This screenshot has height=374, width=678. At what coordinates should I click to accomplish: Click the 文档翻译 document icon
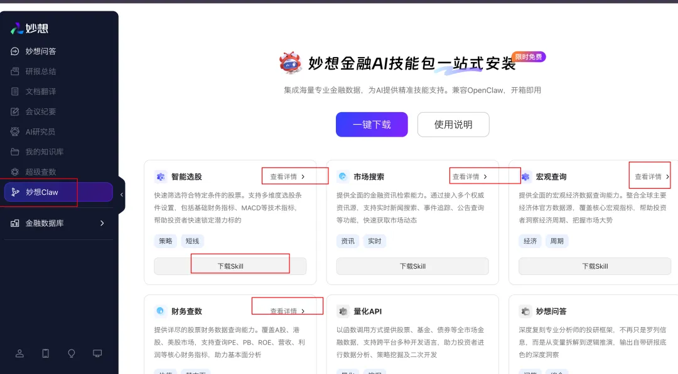click(14, 91)
